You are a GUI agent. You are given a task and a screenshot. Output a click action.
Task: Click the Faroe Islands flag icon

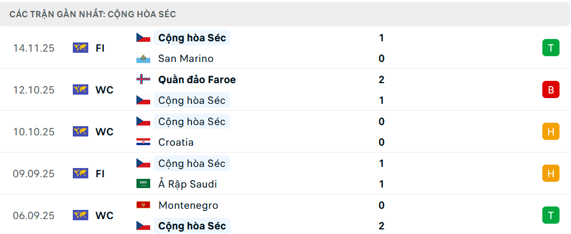(x=143, y=80)
